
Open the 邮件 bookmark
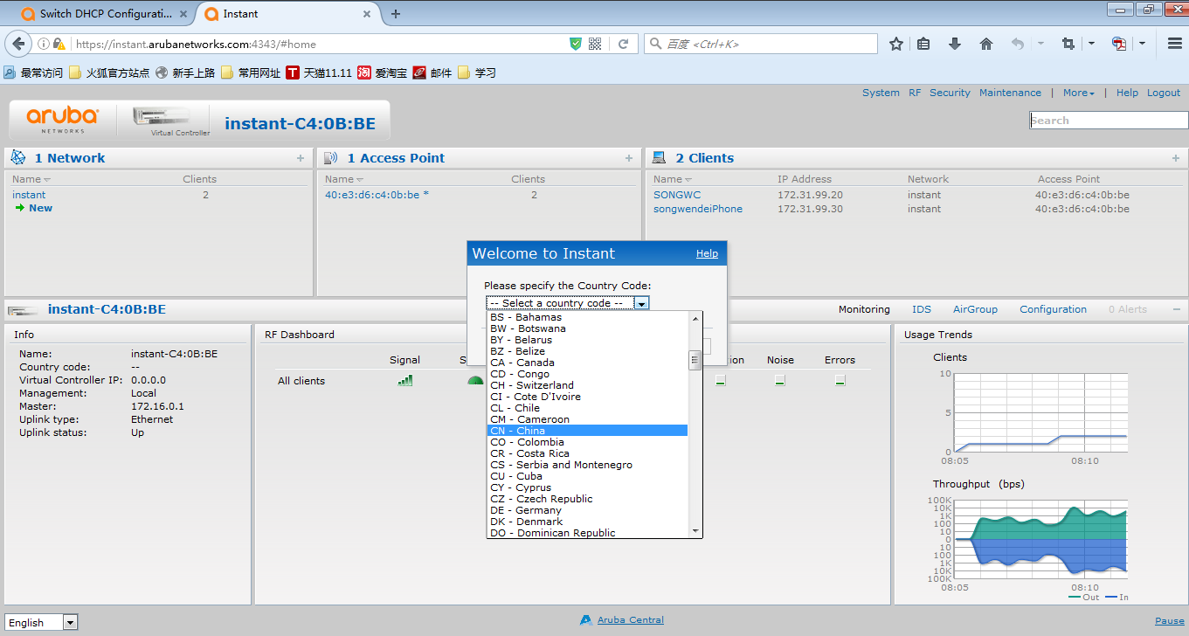[432, 73]
